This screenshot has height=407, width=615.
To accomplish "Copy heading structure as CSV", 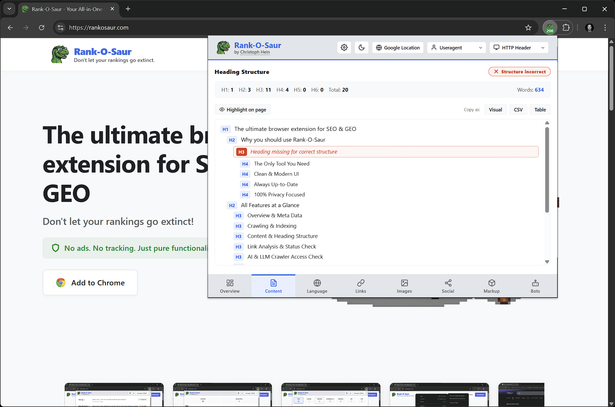I will click(x=518, y=110).
